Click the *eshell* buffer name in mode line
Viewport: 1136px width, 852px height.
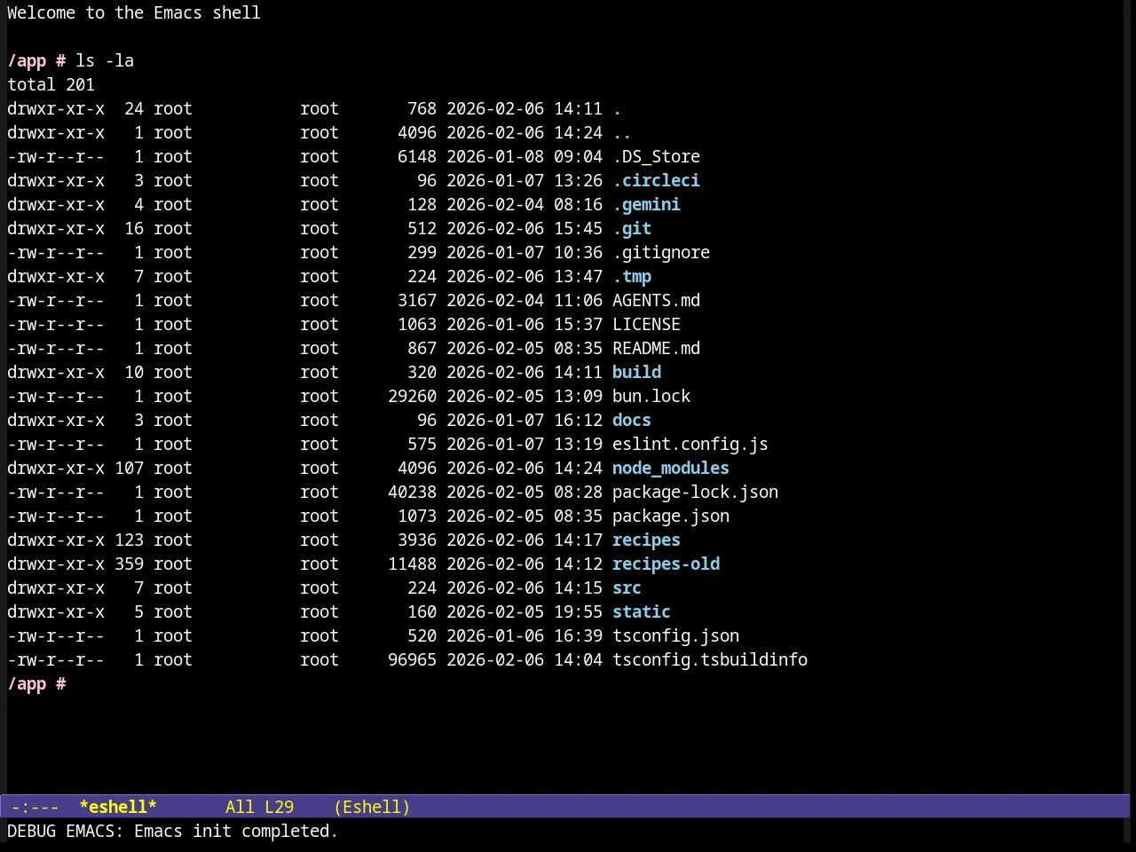click(x=118, y=807)
